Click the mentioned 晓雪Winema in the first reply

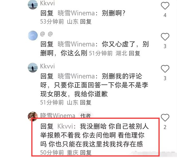point(76,13)
